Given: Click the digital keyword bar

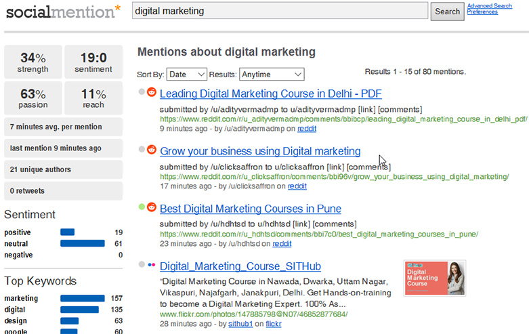Looking at the screenshot, I should pos(80,310).
